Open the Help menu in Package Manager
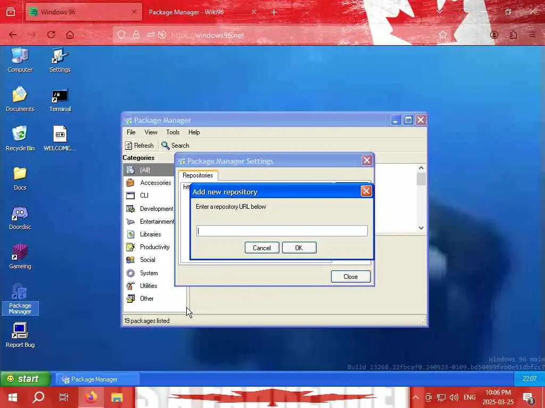Viewport: 545px width, 408px height. coord(194,132)
